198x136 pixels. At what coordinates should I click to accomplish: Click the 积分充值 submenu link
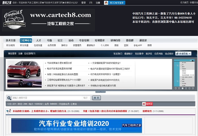24,45
